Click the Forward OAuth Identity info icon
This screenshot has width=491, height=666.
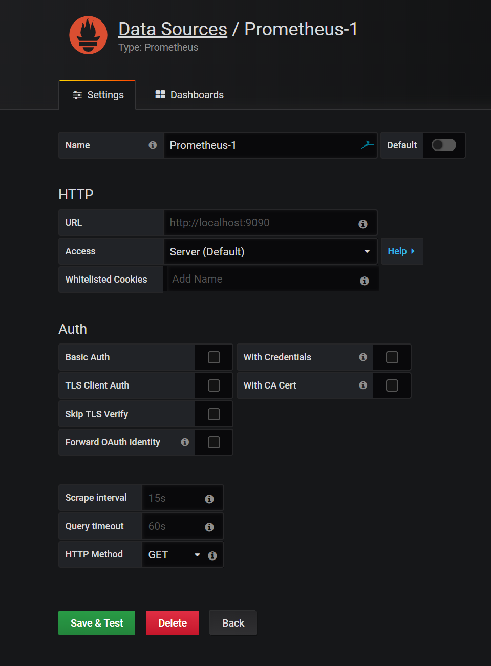coord(185,442)
